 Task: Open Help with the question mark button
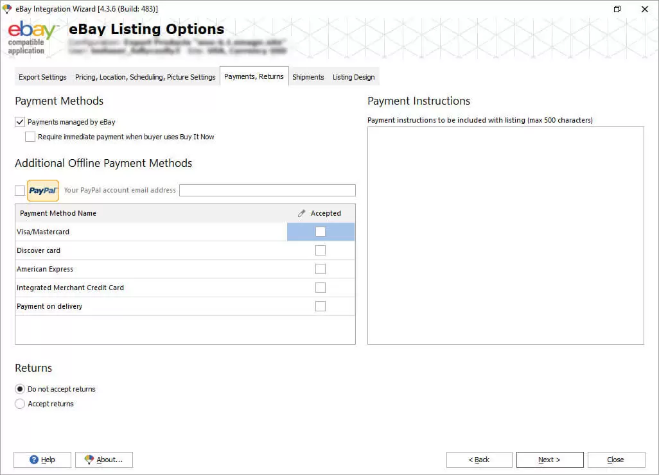pos(42,460)
